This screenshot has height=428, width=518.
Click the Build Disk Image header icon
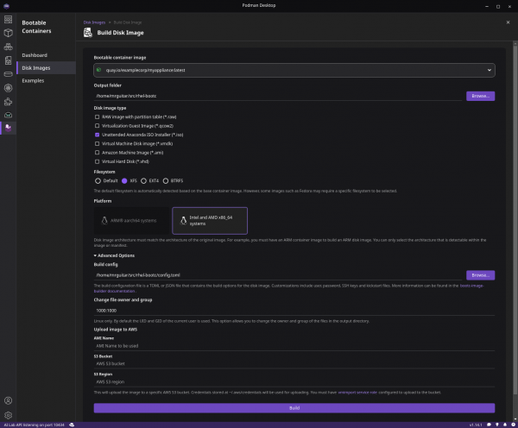88,33
